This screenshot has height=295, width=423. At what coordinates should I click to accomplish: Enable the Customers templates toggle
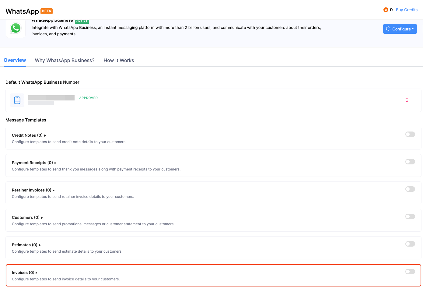pos(410,216)
